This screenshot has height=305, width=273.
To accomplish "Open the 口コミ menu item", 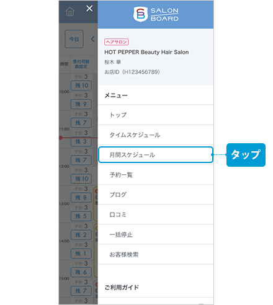I will (x=156, y=214).
